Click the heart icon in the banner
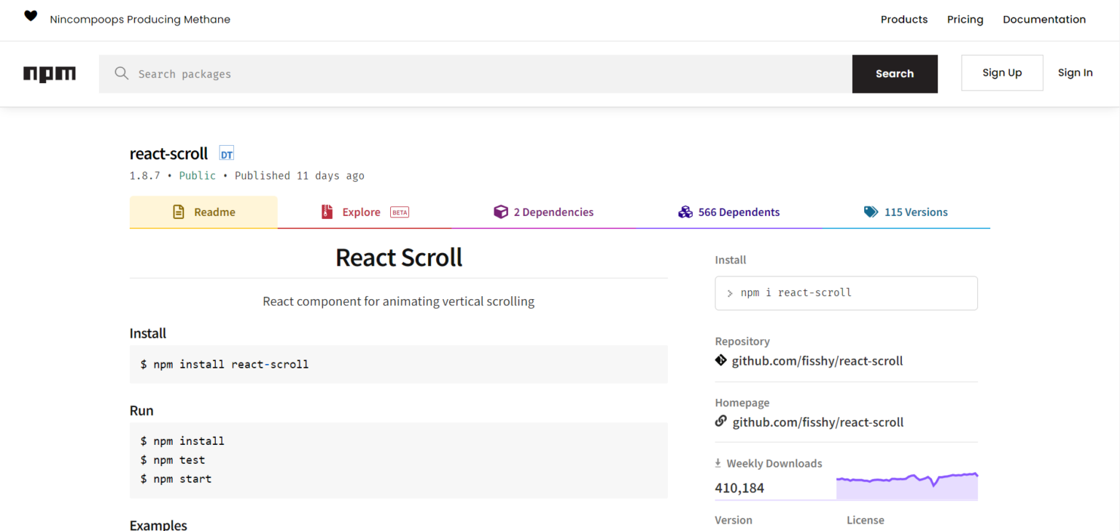This screenshot has height=531, width=1120. point(31,15)
